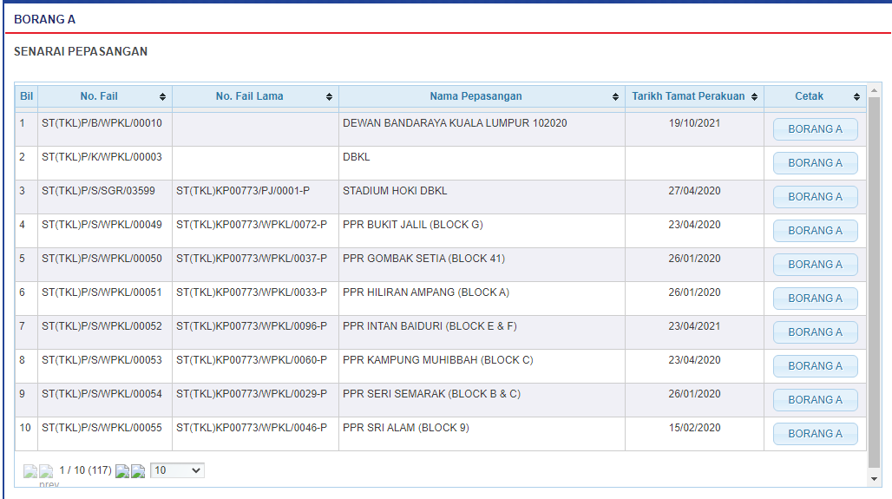Click old file ST(TKL)KP00773/WPKL/0060-P
Viewport: 892px width, 499px height.
tap(252, 359)
